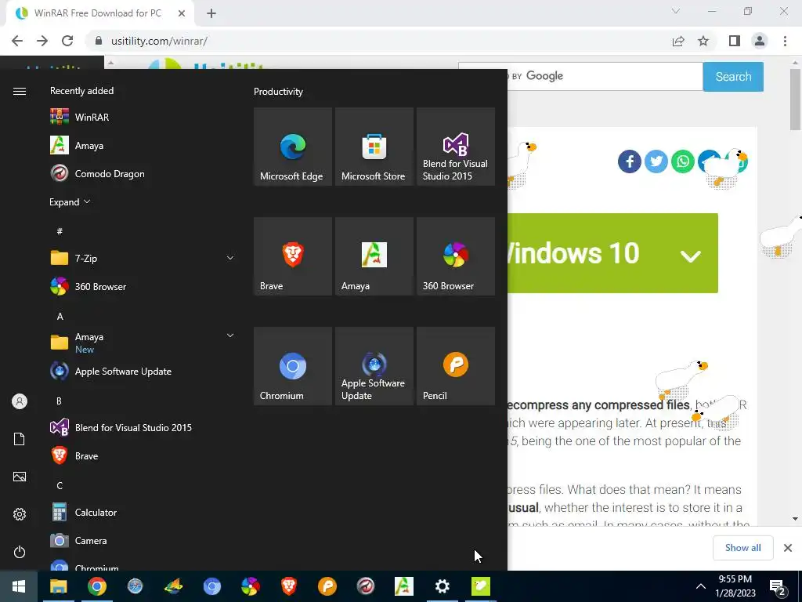The width and height of the screenshot is (802, 602).
Task: Open Comodo Dragon from taskbar
Action: point(365,586)
